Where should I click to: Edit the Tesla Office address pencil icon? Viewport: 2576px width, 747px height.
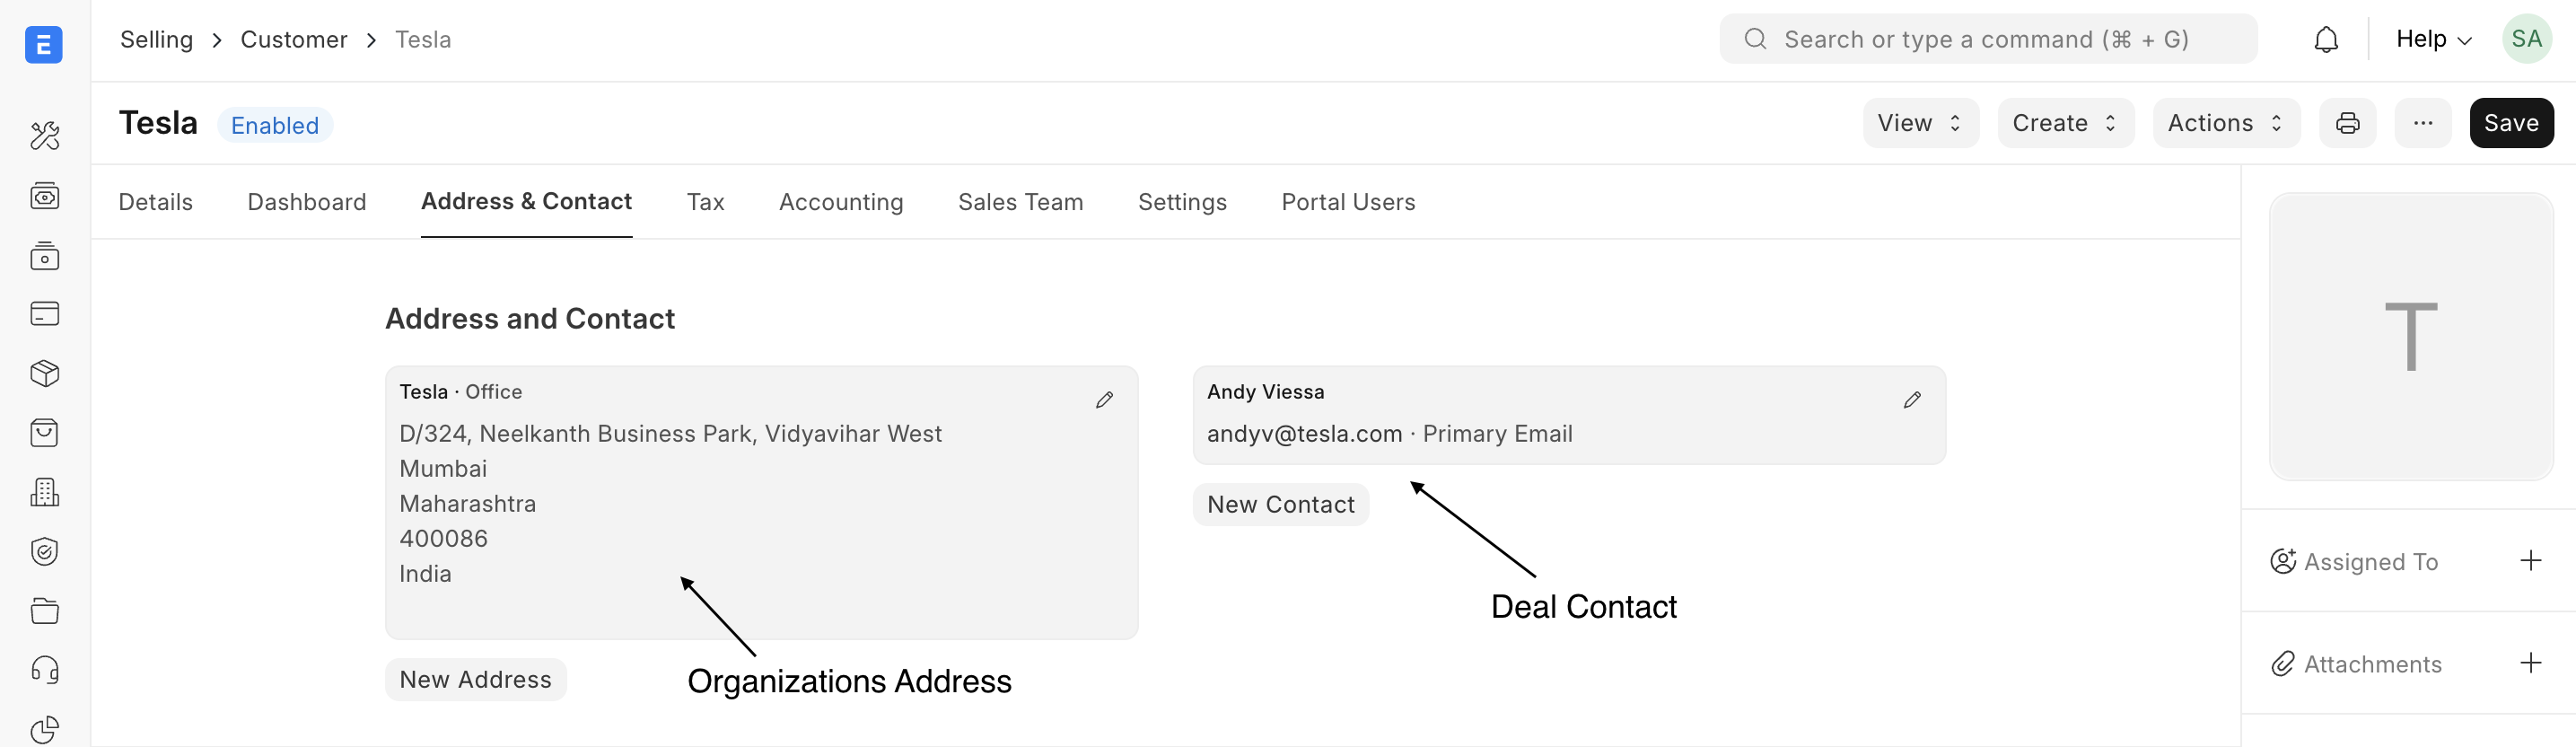coord(1104,400)
